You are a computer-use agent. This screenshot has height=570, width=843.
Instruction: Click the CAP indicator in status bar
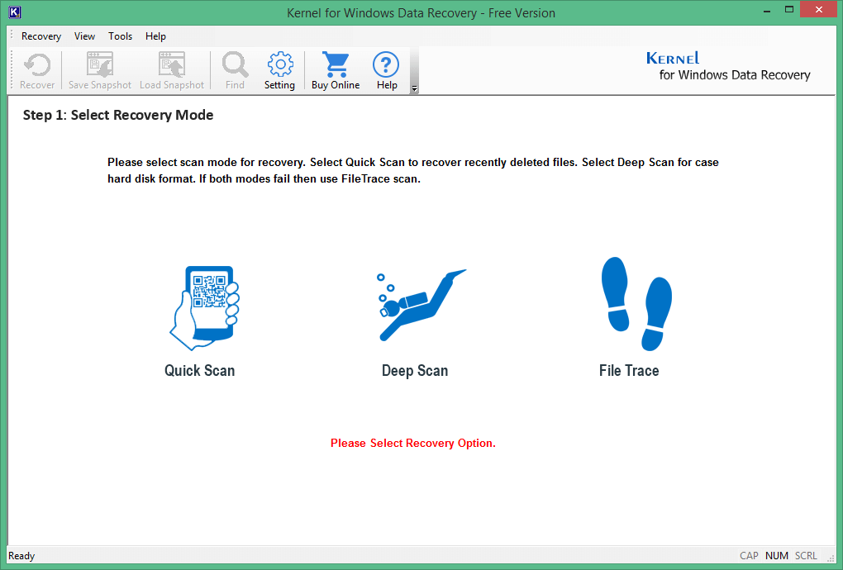[x=749, y=555]
